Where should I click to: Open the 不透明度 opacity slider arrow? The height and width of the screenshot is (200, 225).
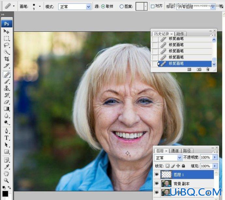[215, 157]
